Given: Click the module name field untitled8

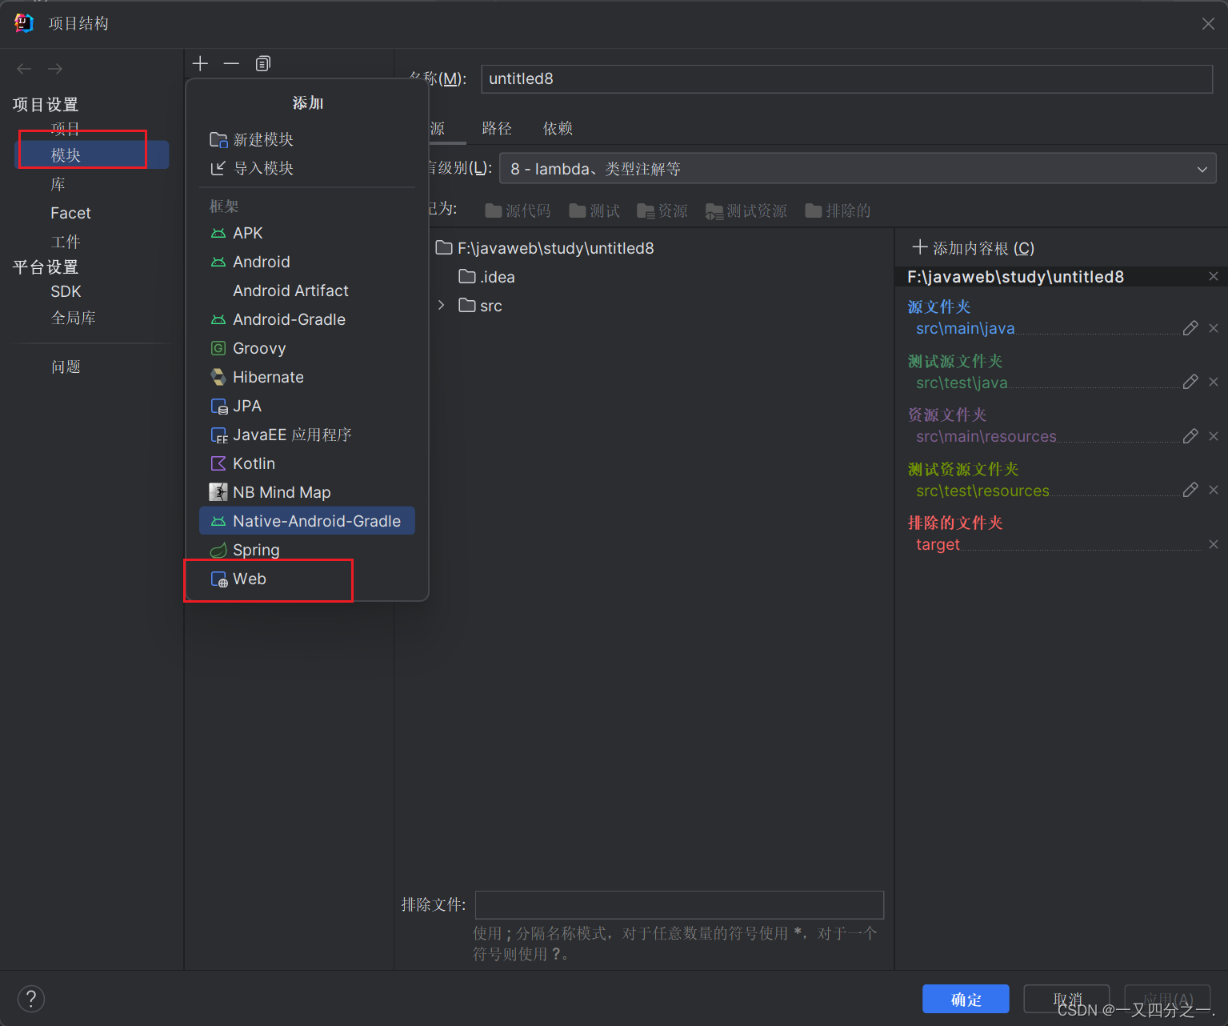Looking at the screenshot, I should (847, 78).
